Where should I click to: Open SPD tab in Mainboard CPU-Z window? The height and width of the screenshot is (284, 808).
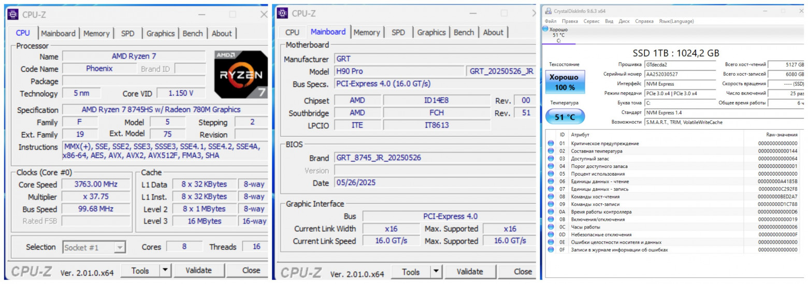pos(398,32)
